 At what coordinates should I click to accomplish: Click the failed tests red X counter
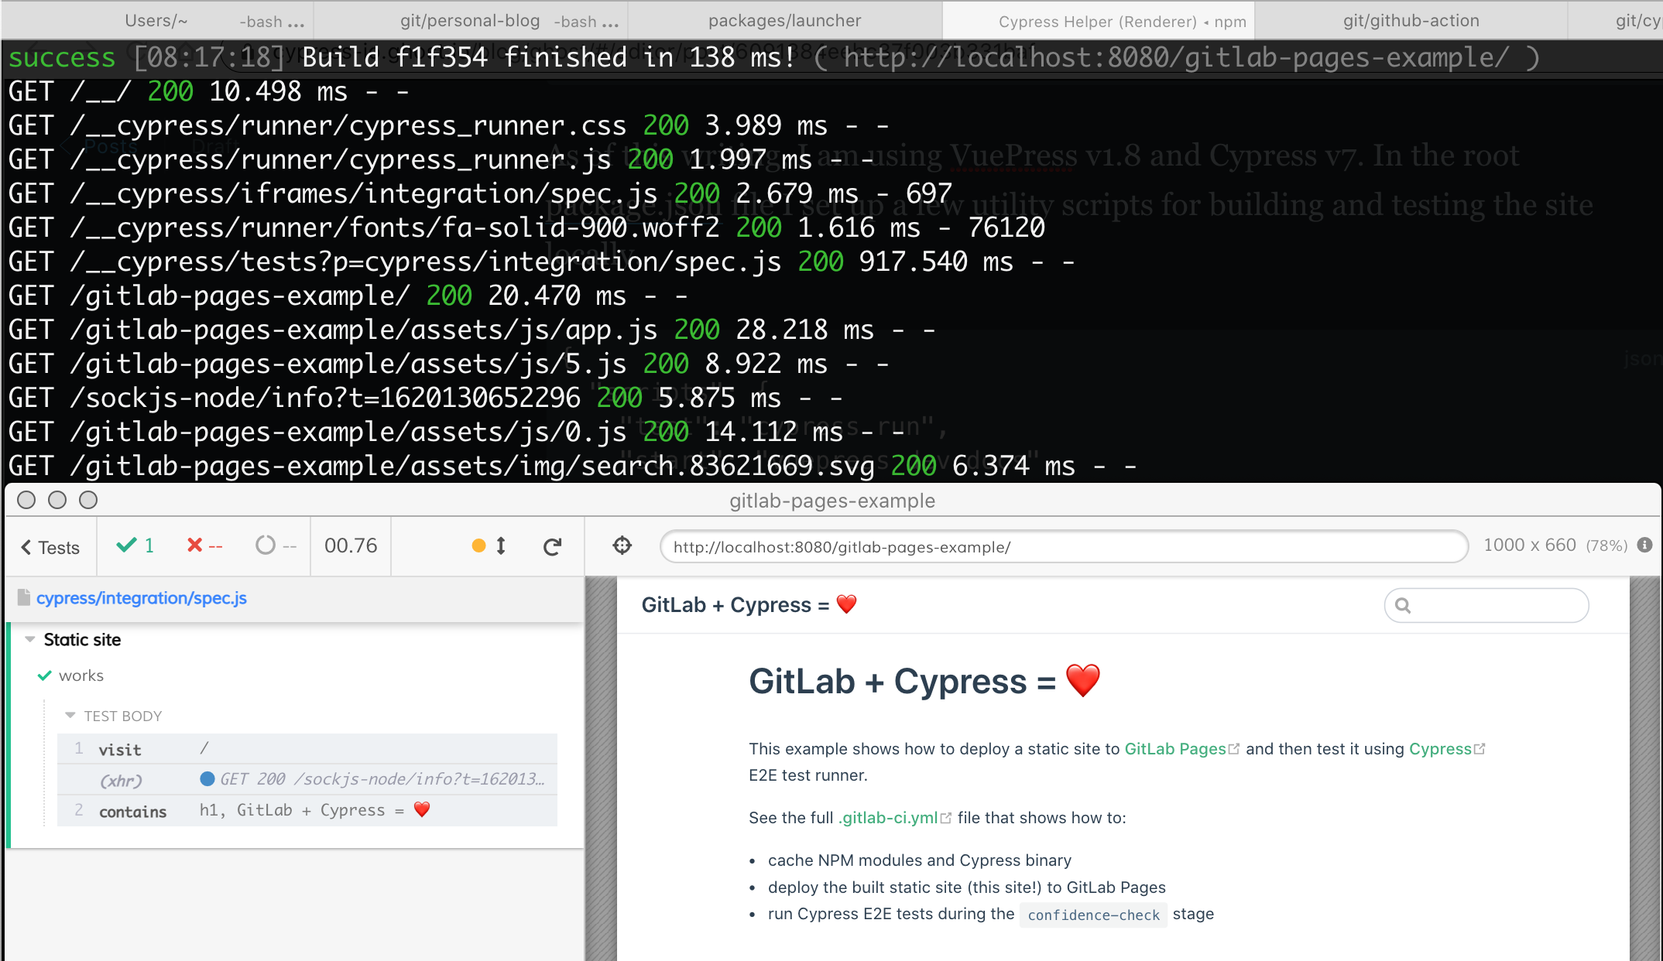tap(204, 546)
